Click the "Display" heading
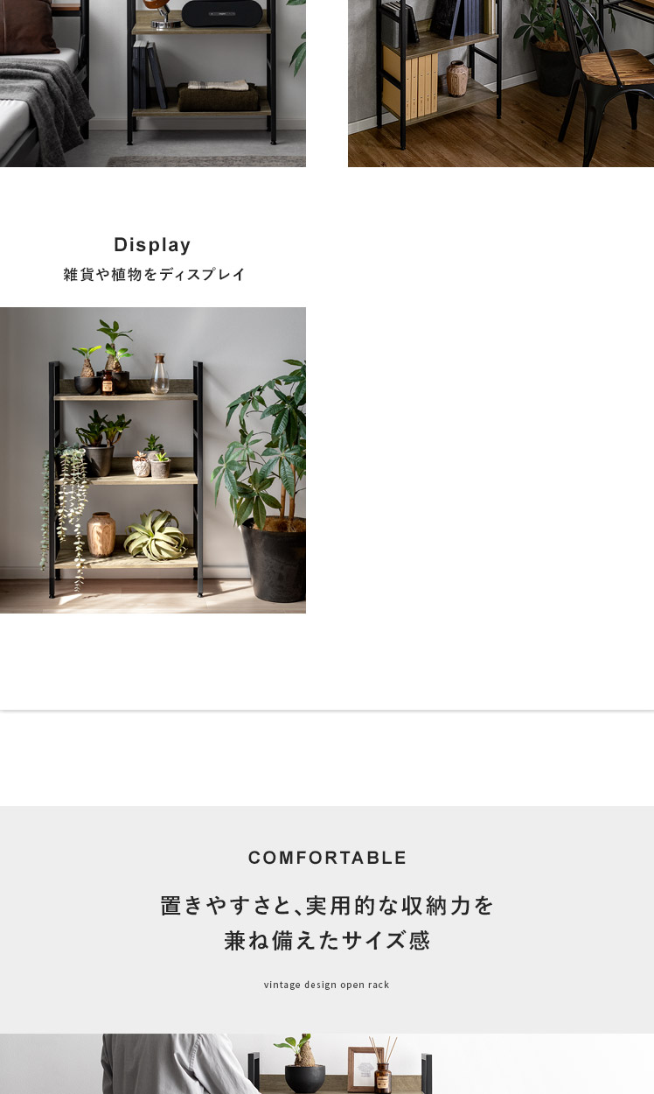 pos(152,245)
